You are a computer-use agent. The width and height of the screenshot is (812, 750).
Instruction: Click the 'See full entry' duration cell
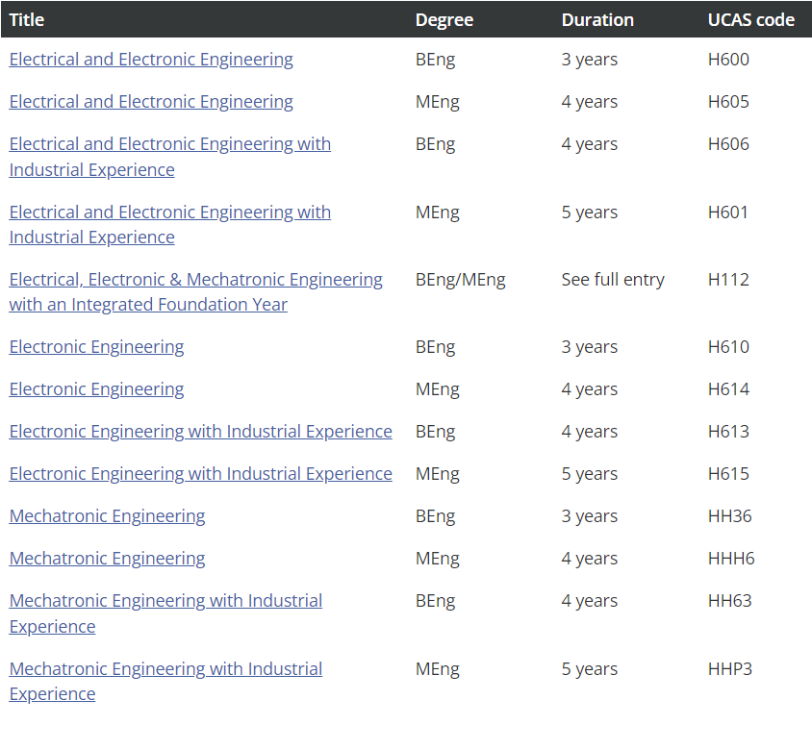pos(613,280)
